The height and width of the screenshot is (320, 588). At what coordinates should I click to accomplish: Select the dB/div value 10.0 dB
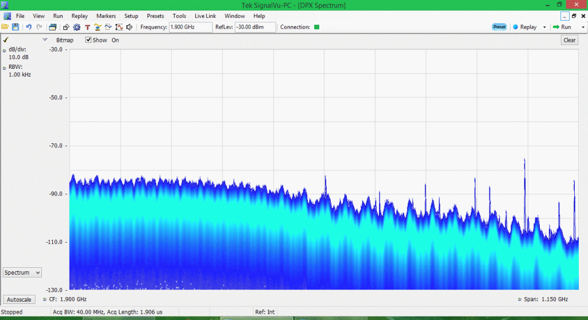coord(19,57)
